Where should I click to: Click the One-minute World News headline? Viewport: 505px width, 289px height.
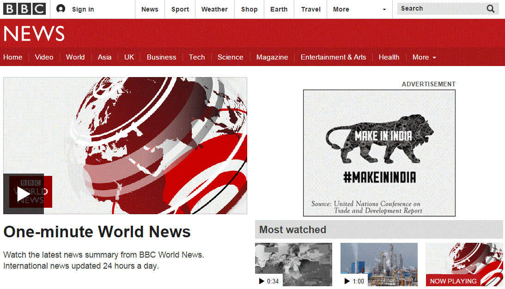(x=97, y=232)
